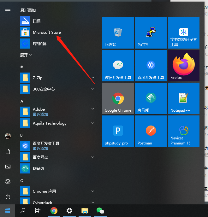This screenshot has height=217, width=208.
Task: Expand the Adobe folder chevron
Action: click(93, 109)
